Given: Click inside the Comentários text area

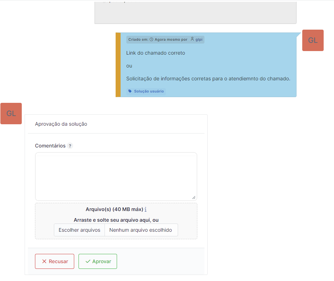Looking at the screenshot, I should pyautogui.click(x=116, y=176).
